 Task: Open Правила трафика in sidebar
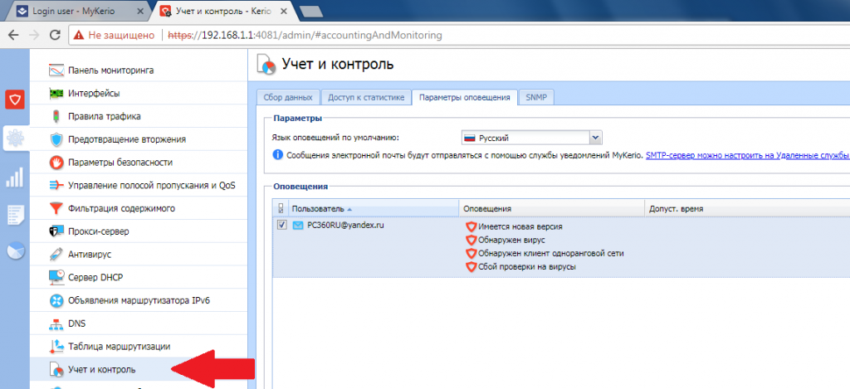105,116
